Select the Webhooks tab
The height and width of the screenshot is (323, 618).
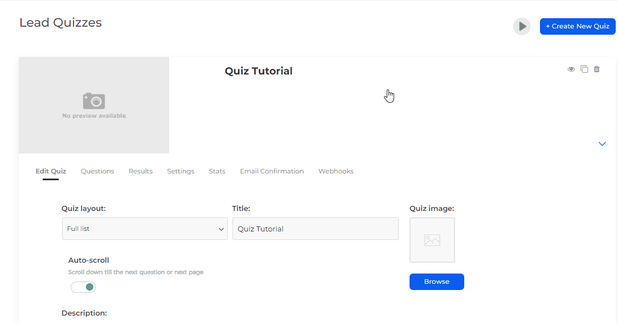[x=336, y=171]
